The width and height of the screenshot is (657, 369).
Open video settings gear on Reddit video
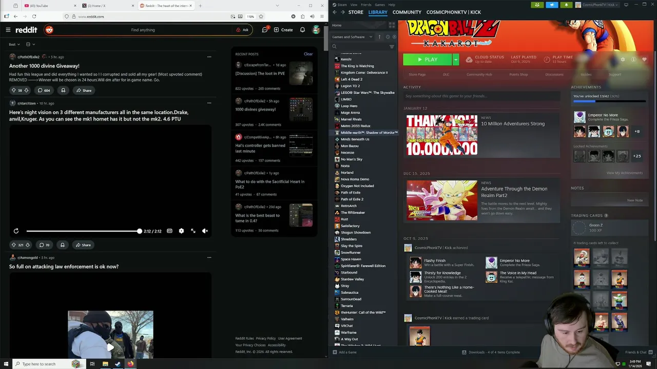coord(181,231)
